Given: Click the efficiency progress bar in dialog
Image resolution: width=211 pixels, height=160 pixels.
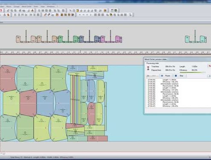Looking at the screenshot, I should coord(193,72).
